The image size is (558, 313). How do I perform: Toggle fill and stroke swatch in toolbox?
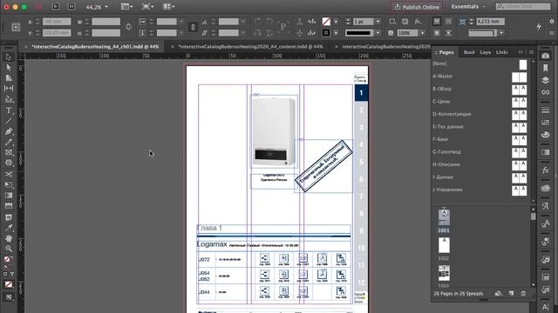point(8,260)
